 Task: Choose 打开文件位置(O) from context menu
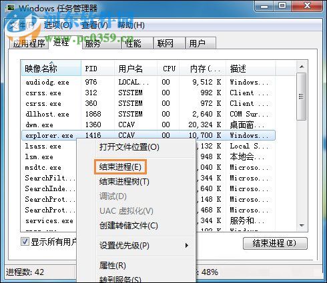pyautogui.click(x=129, y=147)
